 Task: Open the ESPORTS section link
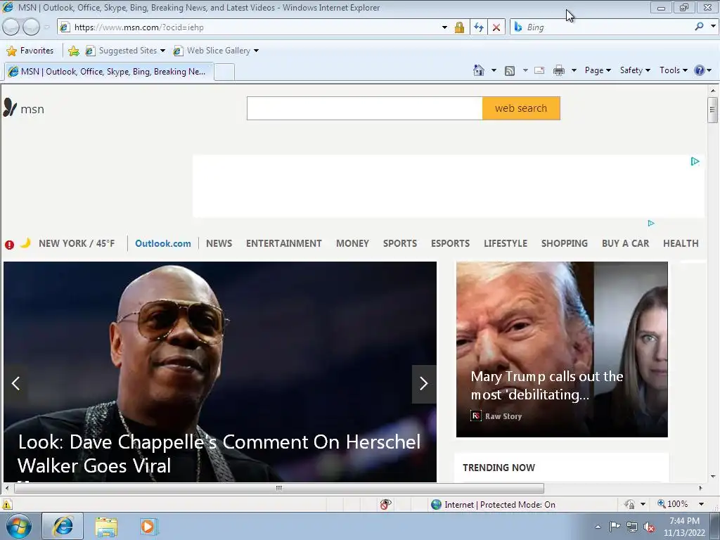coord(450,243)
